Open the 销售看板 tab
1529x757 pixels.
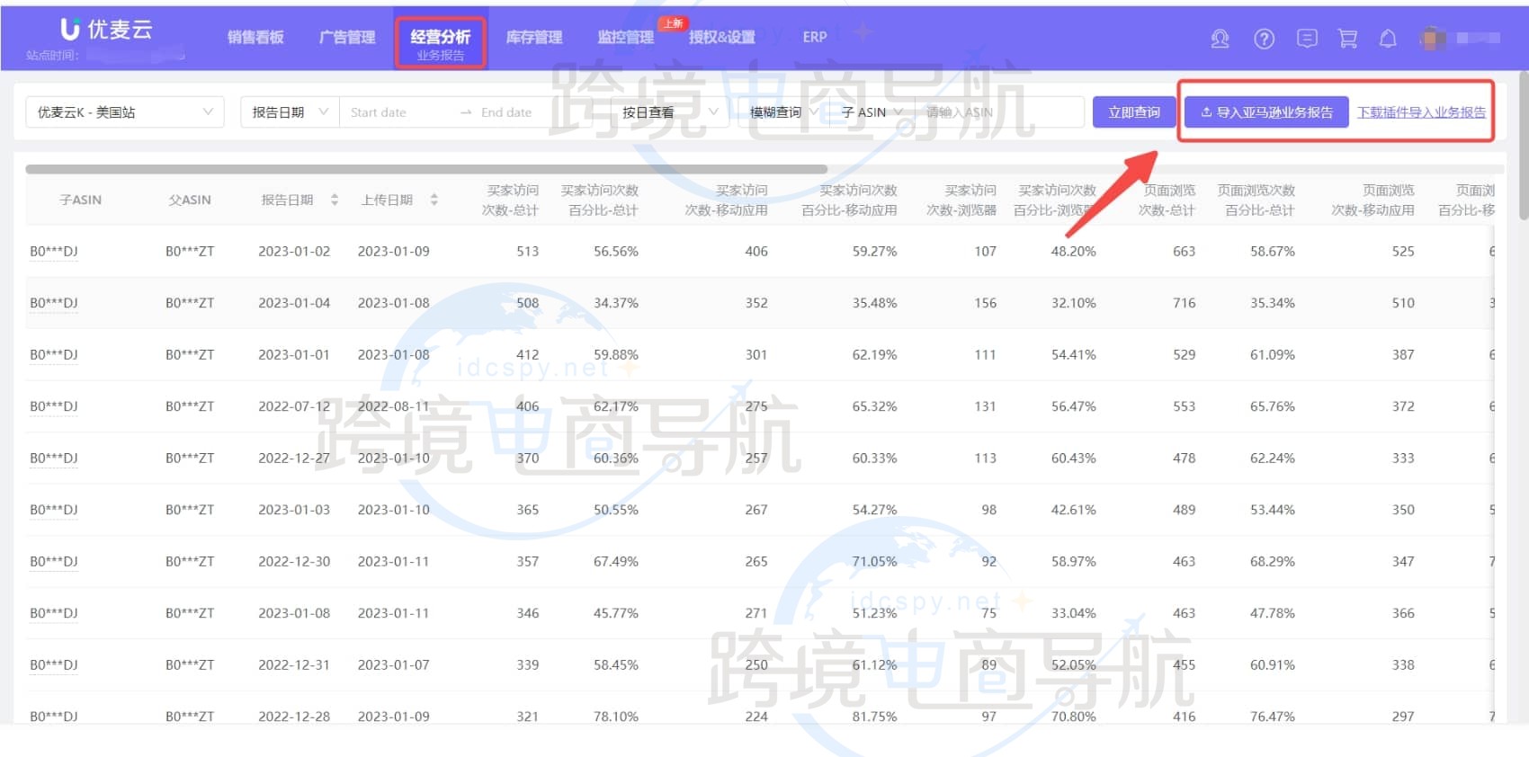[x=255, y=37]
